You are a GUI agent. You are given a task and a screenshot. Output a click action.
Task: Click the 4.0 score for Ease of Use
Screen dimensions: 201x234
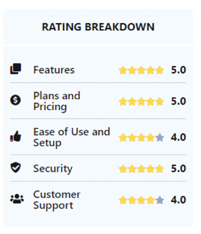pyautogui.click(x=178, y=137)
